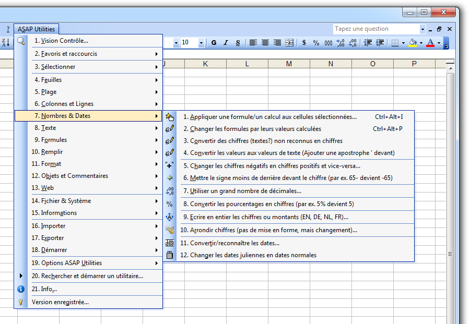Image resolution: width=470 pixels, height=324 pixels.
Task: Apply currency format with the dollar icon
Action: coord(303,43)
